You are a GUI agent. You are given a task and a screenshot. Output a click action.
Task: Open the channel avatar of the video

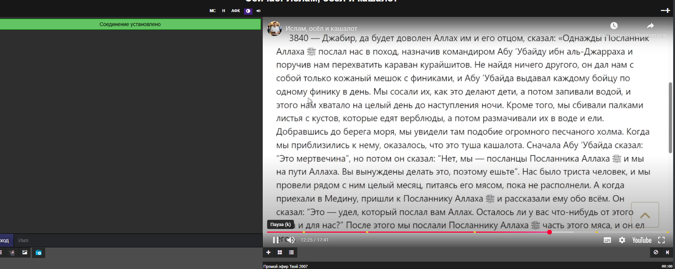point(274,28)
